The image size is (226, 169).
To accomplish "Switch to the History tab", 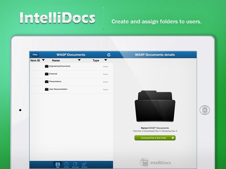I will pos(67,165).
